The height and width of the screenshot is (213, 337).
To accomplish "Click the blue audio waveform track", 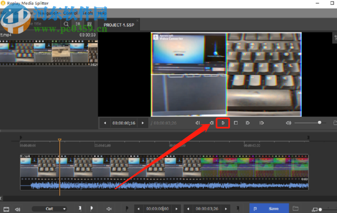I will (x=164, y=185).
